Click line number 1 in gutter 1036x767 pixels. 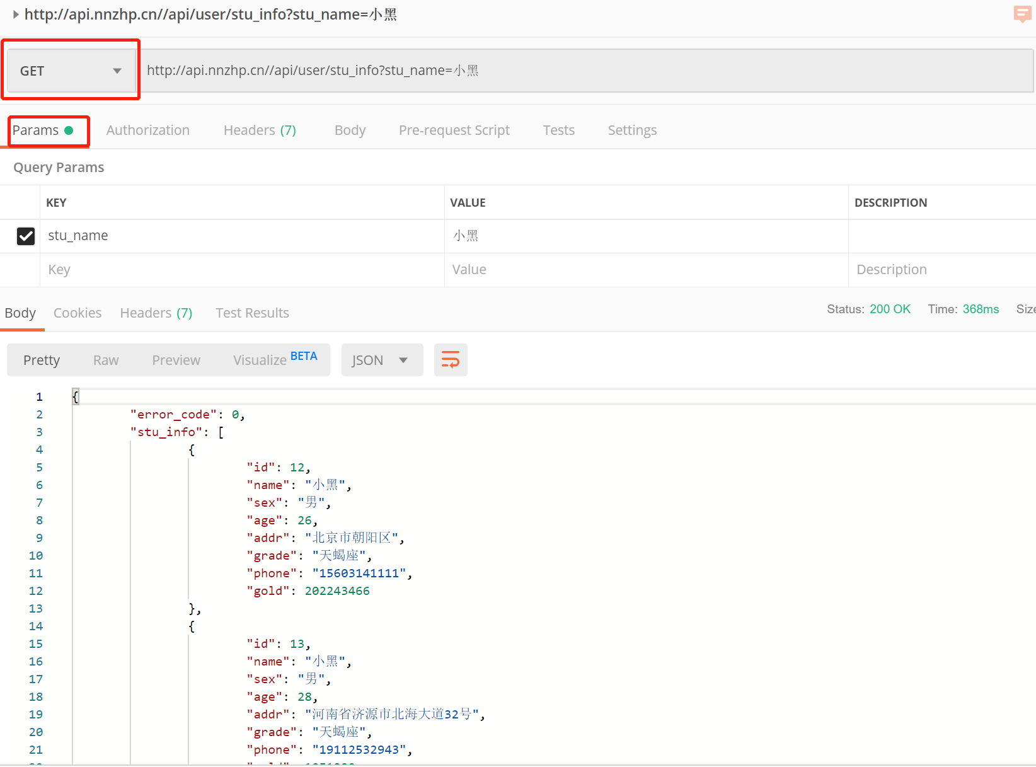click(39, 397)
